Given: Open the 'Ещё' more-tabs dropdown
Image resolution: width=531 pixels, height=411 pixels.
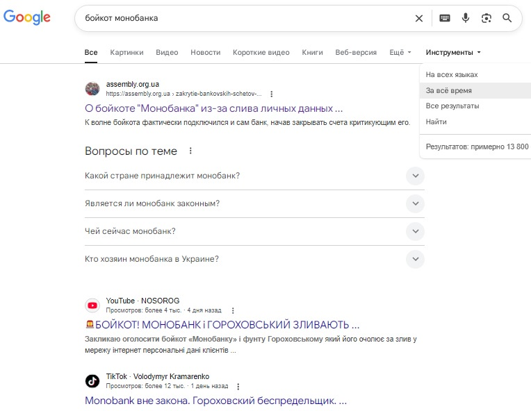Looking at the screenshot, I should pyautogui.click(x=400, y=52).
